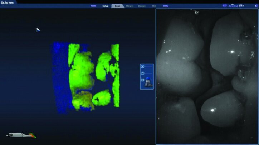Image resolution: width=259 pixels, height=145 pixels.
Task: Select the Scan tab
Action: click(117, 6)
